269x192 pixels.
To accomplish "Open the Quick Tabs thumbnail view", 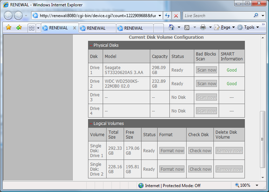I will click(31, 28).
